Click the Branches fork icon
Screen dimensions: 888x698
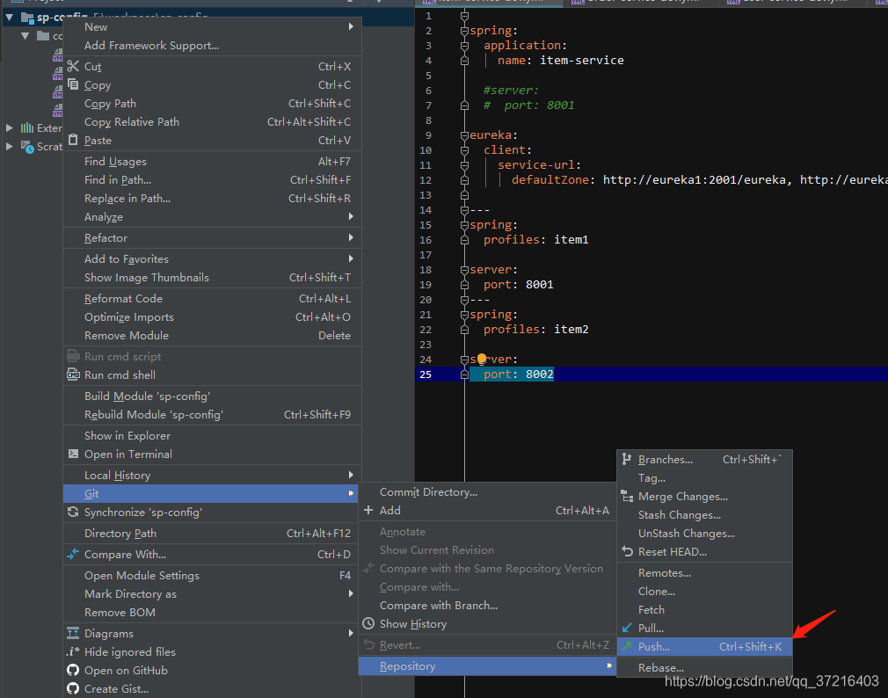[x=626, y=459]
